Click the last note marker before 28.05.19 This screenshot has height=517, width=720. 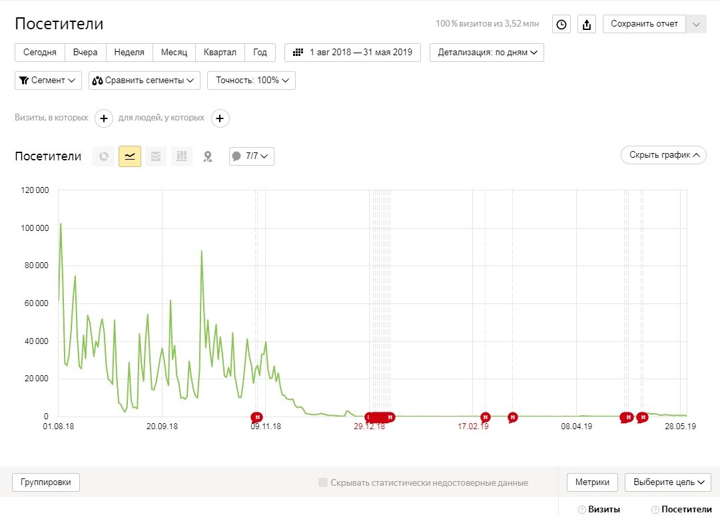[x=642, y=417]
